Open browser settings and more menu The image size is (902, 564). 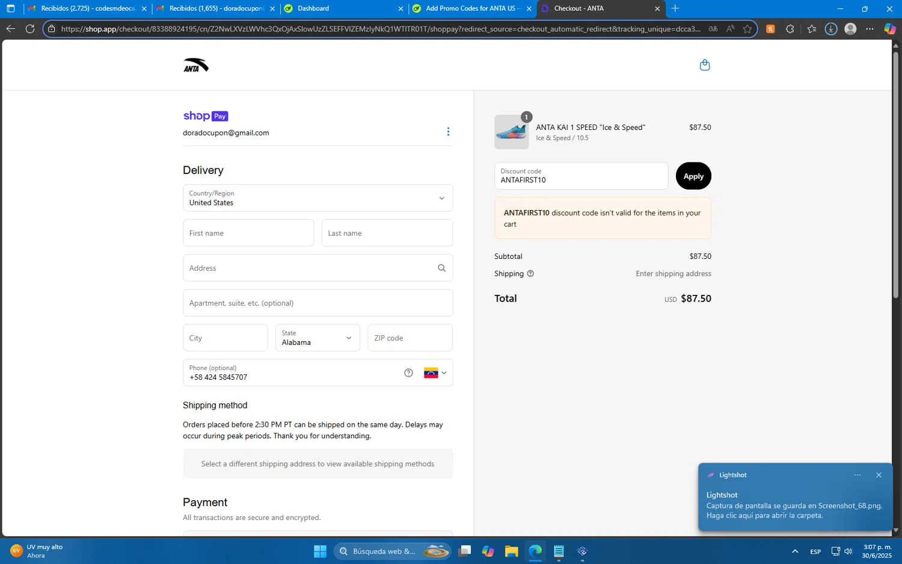[870, 29]
